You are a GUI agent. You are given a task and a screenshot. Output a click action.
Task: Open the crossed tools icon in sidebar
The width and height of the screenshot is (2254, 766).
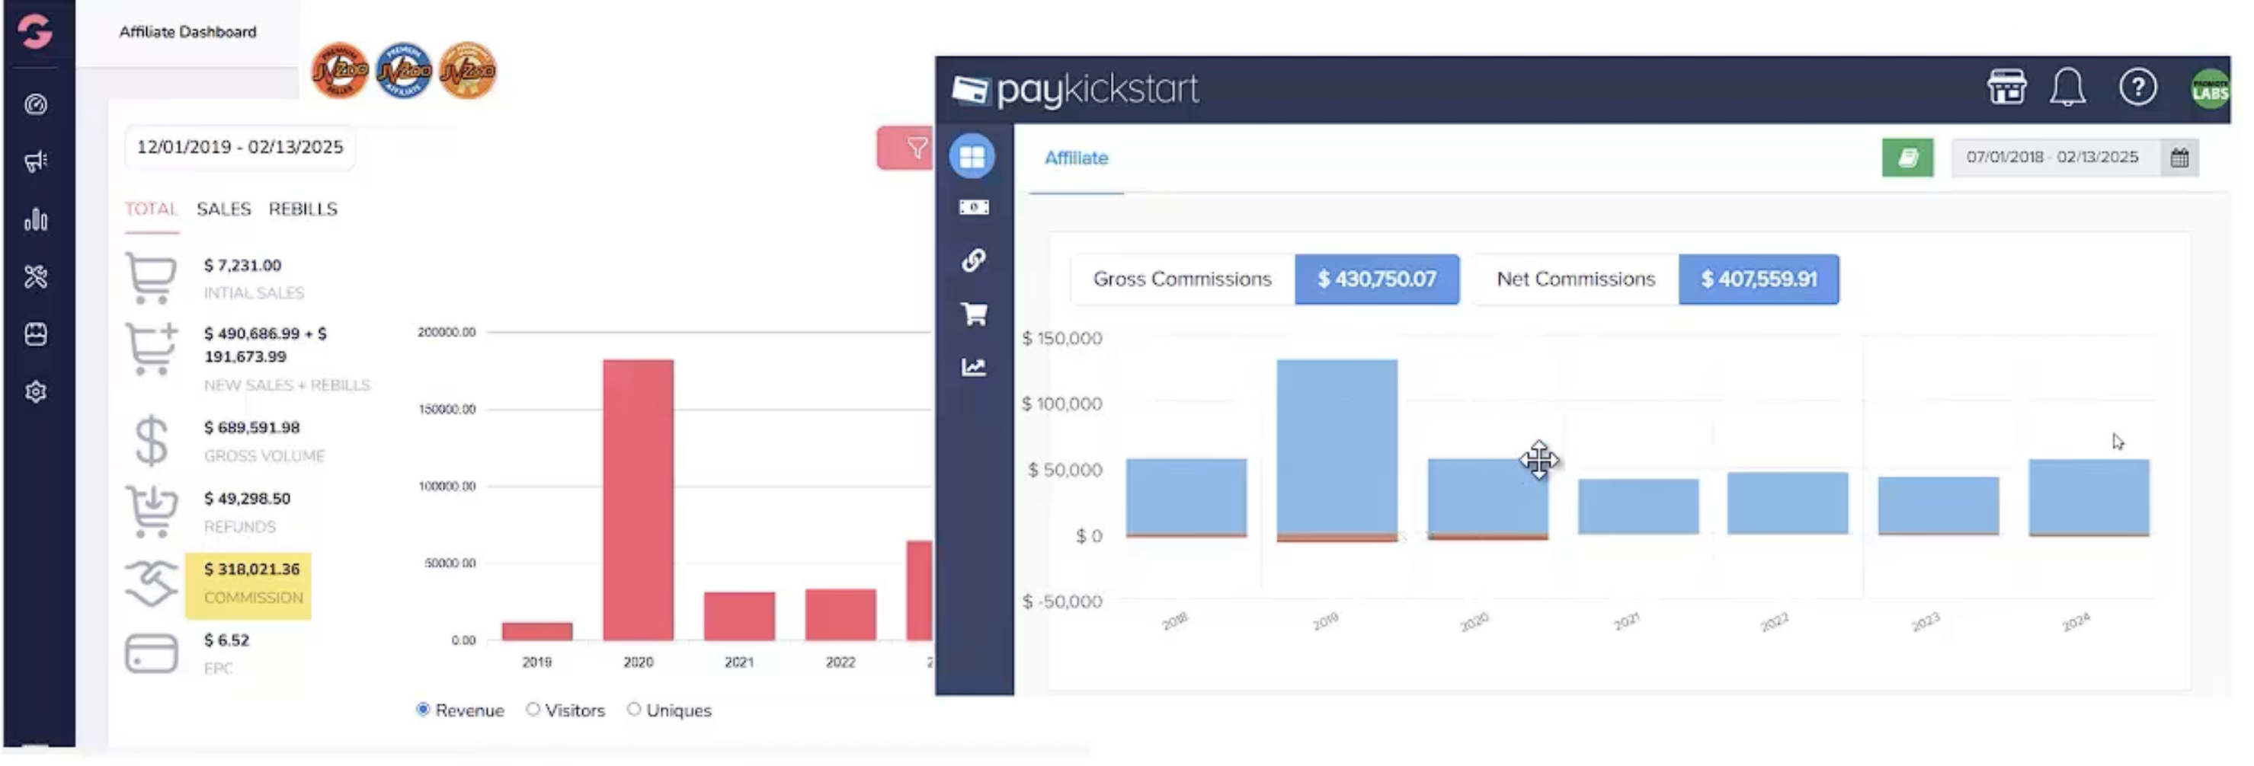pyautogui.click(x=36, y=276)
